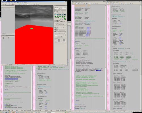The image size is (142, 113).
Task: Click the Height button atop the right panel
Action: click(60, 8)
